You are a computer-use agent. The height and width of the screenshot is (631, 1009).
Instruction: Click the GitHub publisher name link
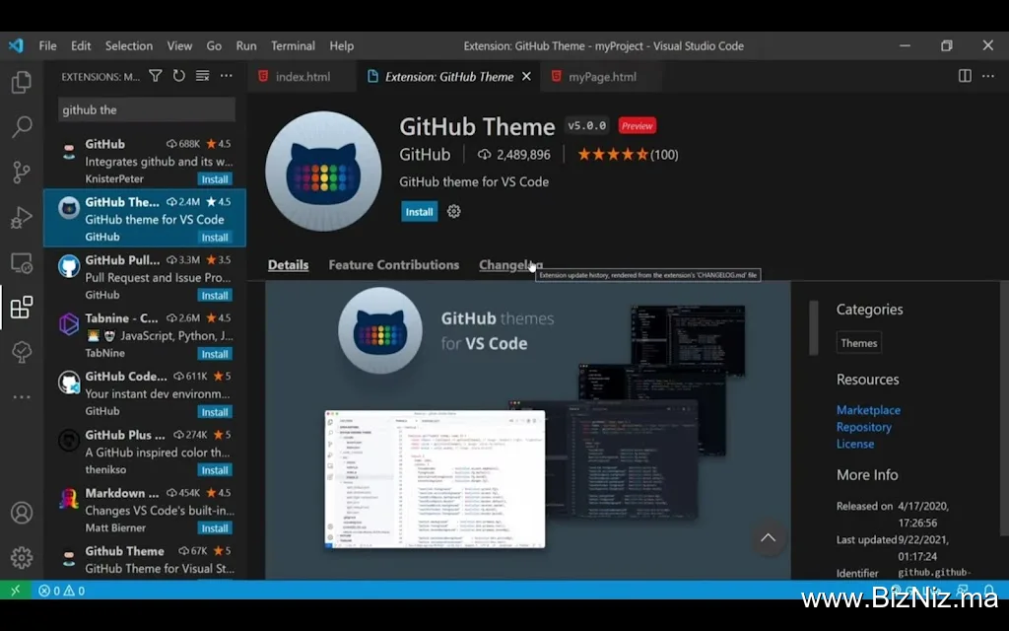pyautogui.click(x=425, y=155)
